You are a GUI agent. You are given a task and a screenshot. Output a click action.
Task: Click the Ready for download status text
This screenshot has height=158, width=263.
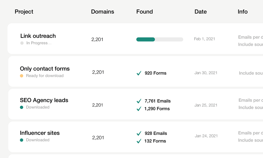click(x=45, y=76)
